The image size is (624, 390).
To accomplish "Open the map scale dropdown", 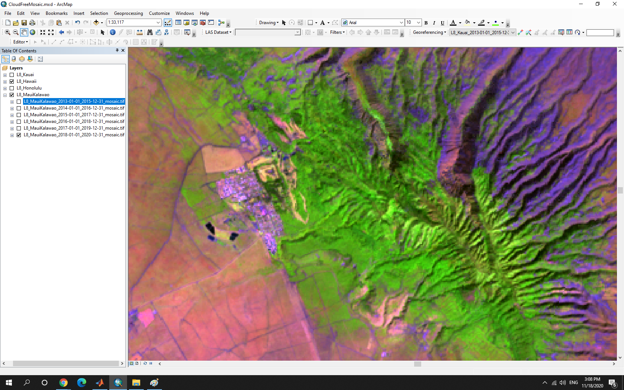I will (x=158, y=23).
